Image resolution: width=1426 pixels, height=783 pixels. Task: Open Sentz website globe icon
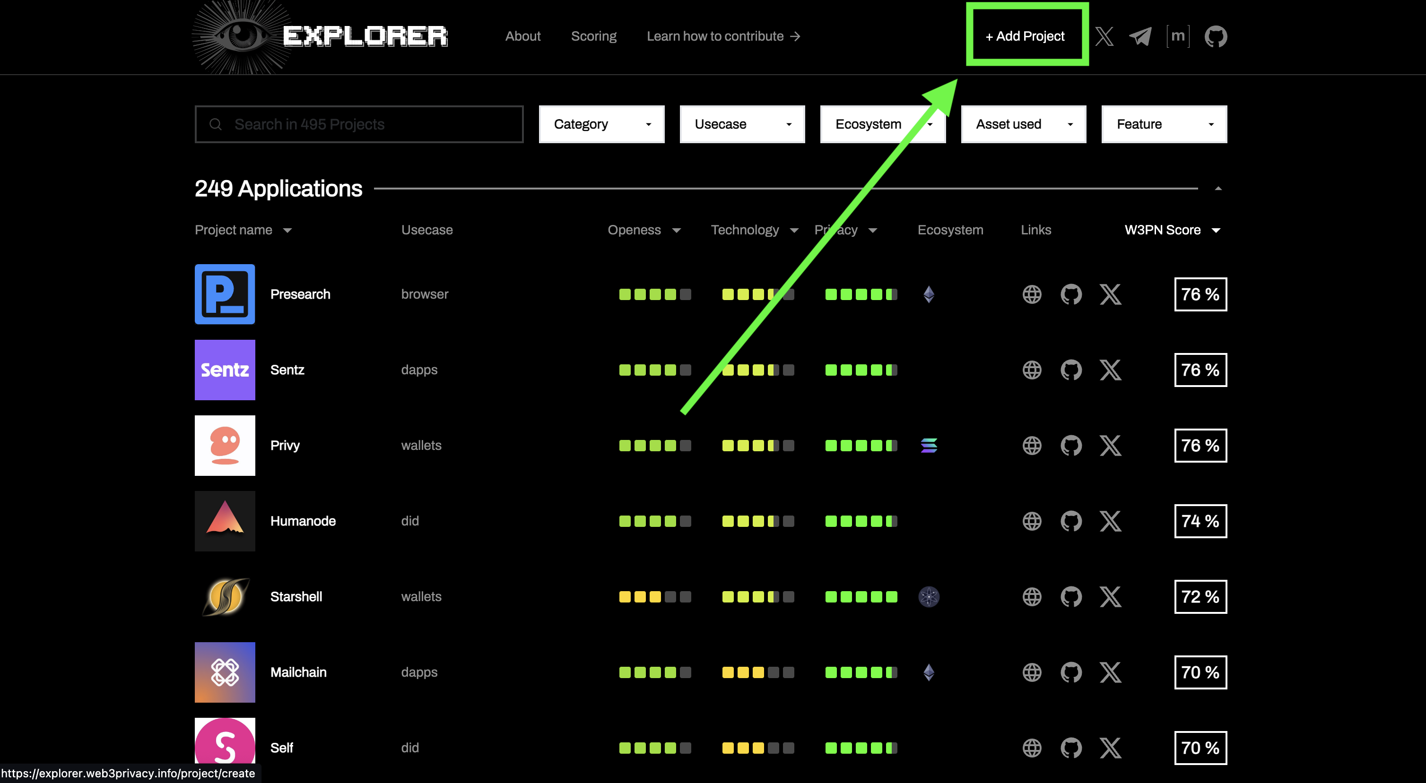[x=1032, y=370]
